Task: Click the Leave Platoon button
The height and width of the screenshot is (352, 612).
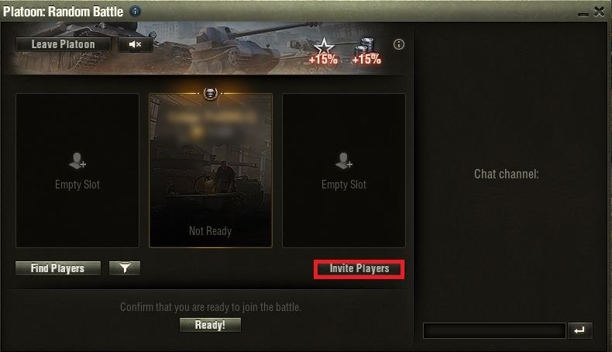Action: pyautogui.click(x=64, y=44)
